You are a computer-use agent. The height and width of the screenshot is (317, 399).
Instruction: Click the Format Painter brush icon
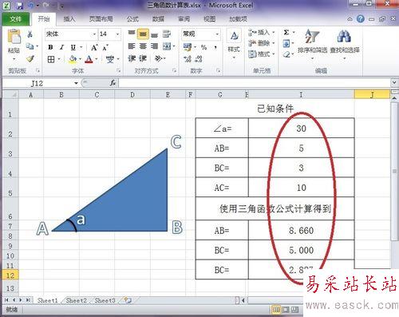[30, 58]
